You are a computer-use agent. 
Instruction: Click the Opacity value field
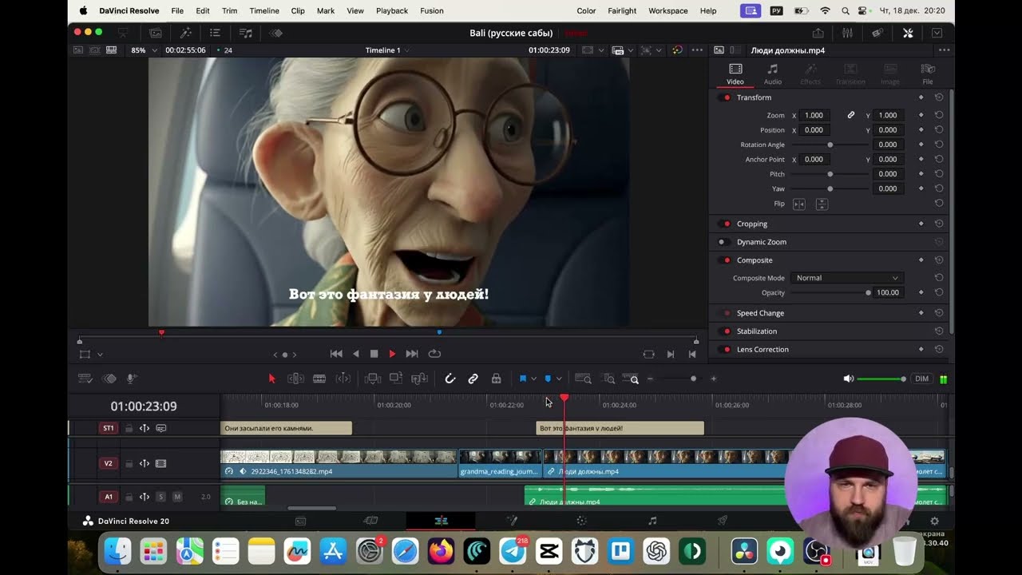point(888,292)
